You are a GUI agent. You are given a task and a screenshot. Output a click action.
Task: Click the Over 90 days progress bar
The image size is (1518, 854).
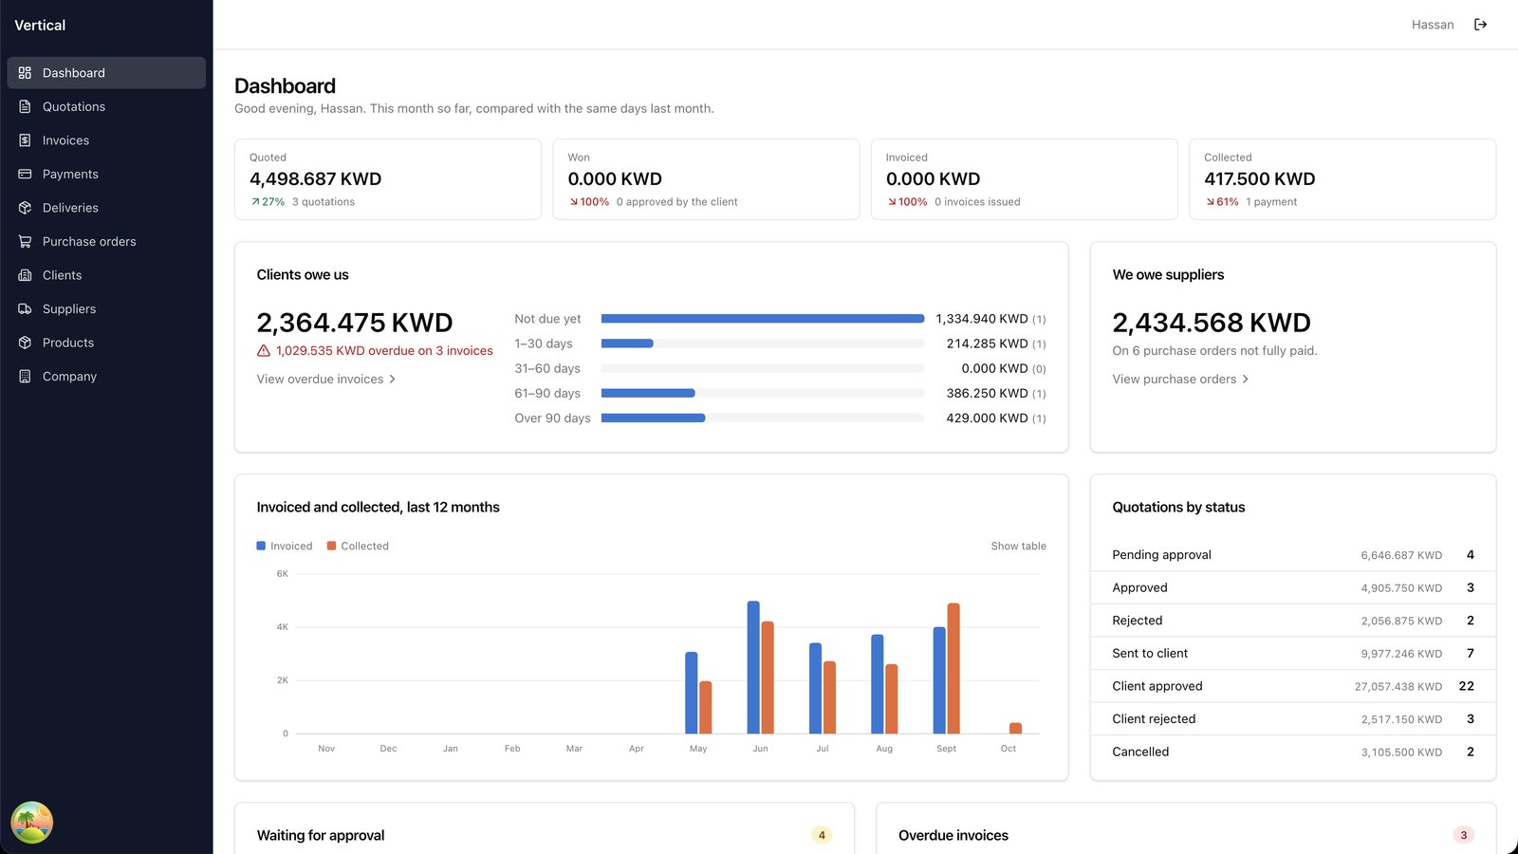(x=763, y=418)
